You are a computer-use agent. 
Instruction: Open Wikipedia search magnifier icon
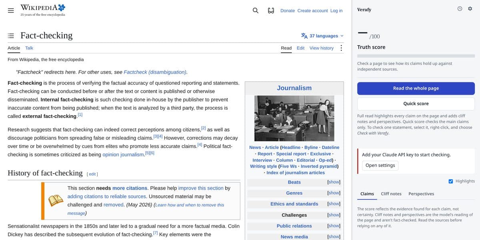(x=256, y=10)
